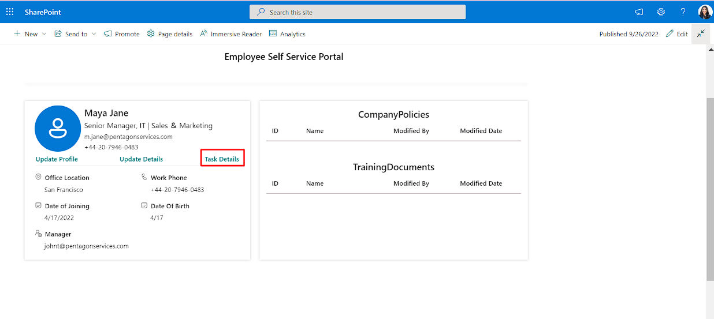Open the settings gear icon
Image resolution: width=714 pixels, height=319 pixels.
point(661,12)
